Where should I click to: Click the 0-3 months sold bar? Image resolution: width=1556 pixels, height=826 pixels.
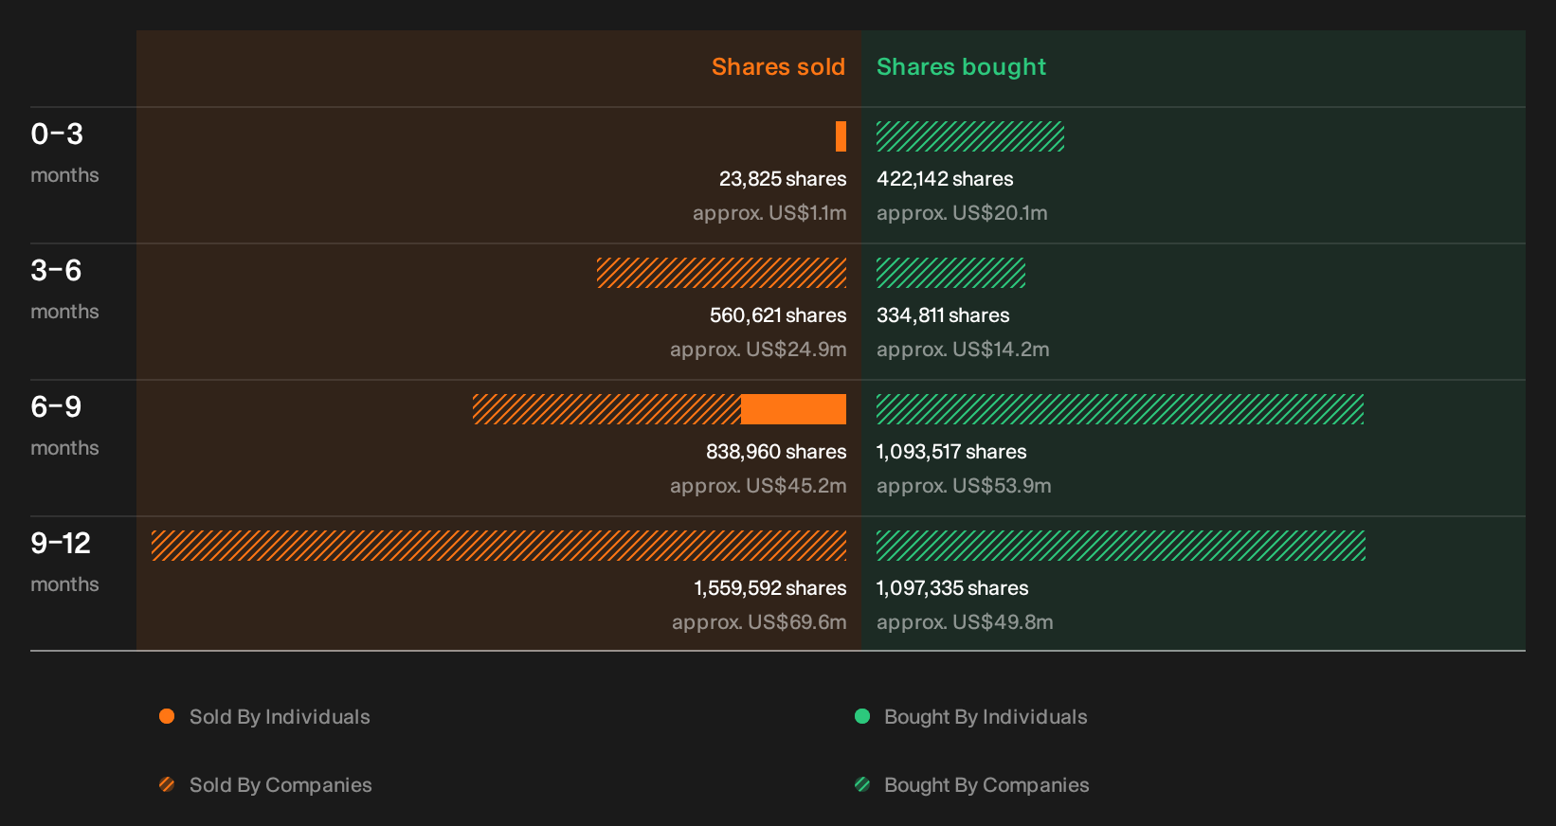click(x=841, y=136)
